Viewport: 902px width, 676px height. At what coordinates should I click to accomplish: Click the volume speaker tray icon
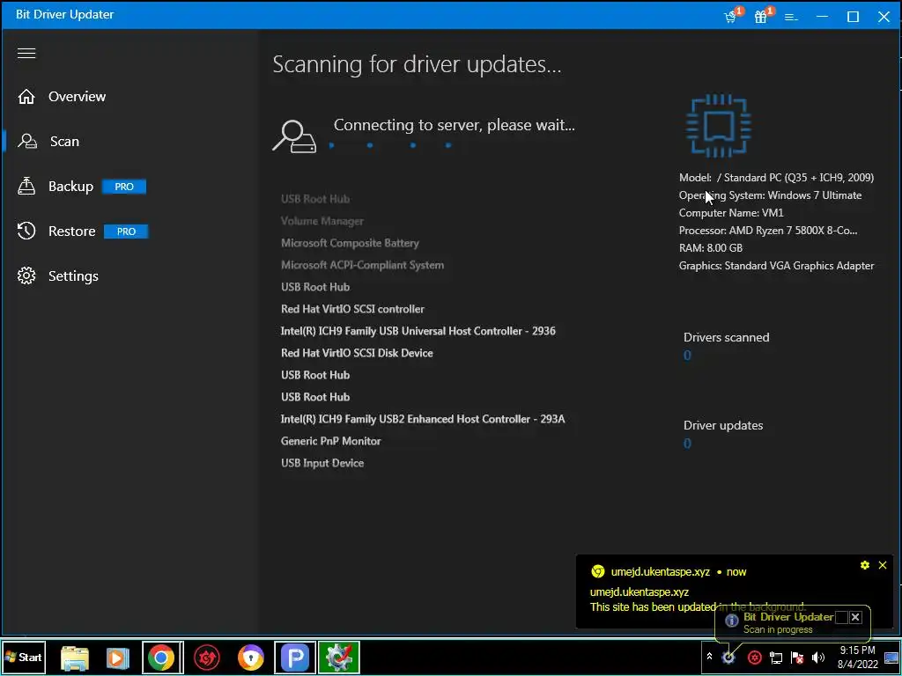coord(818,657)
